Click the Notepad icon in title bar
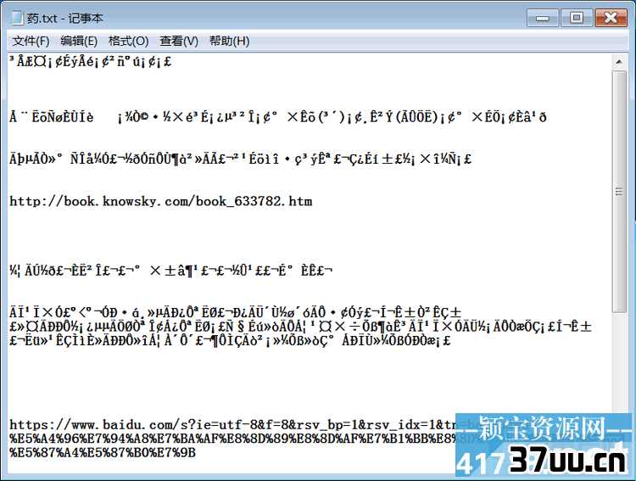Image resolution: width=636 pixels, height=481 pixels. (x=17, y=18)
